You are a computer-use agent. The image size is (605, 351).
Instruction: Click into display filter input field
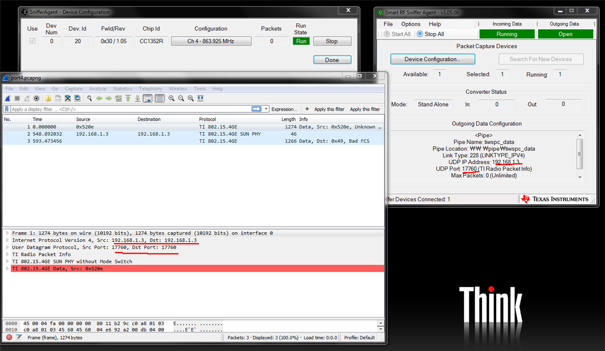click(x=130, y=109)
